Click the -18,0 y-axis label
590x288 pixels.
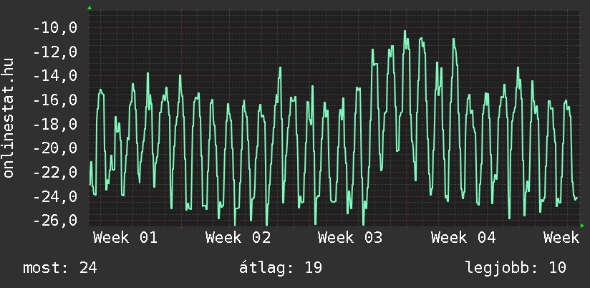pos(55,125)
